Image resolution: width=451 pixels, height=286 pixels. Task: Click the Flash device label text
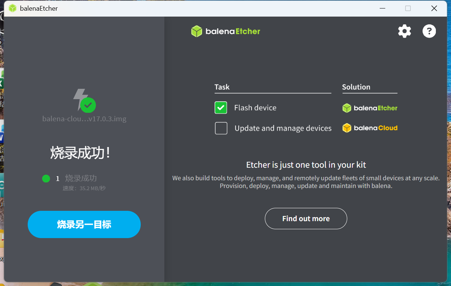tap(255, 108)
